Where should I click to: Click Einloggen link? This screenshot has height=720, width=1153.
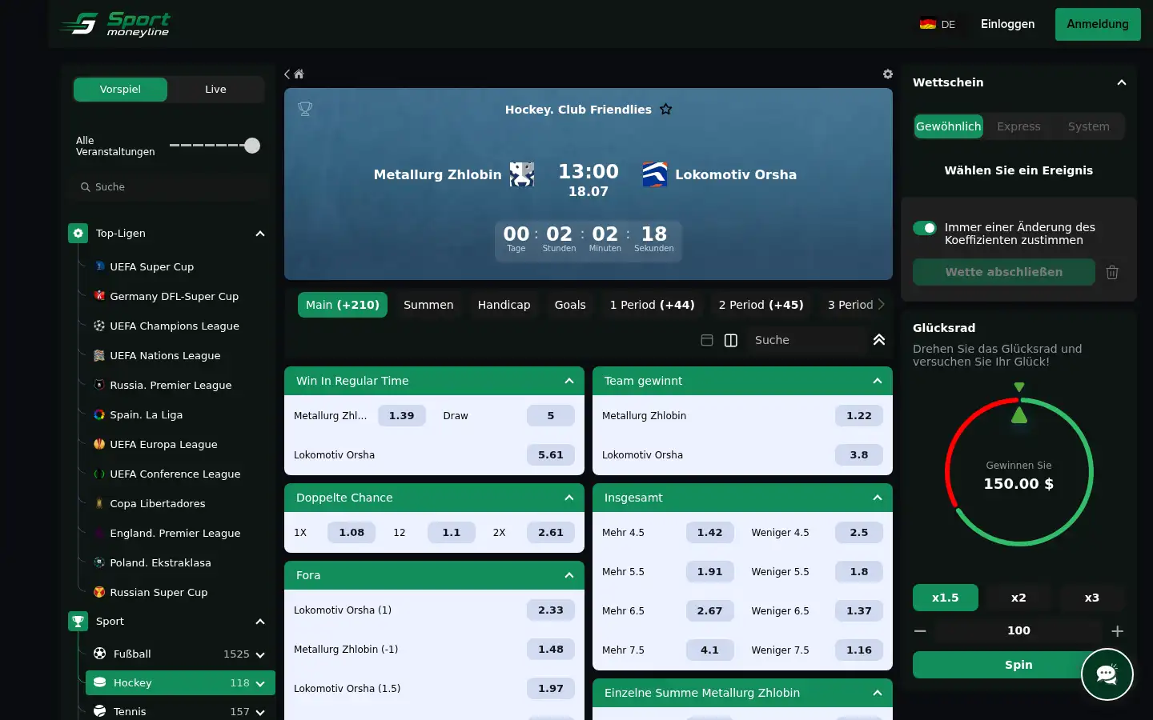click(x=1007, y=24)
